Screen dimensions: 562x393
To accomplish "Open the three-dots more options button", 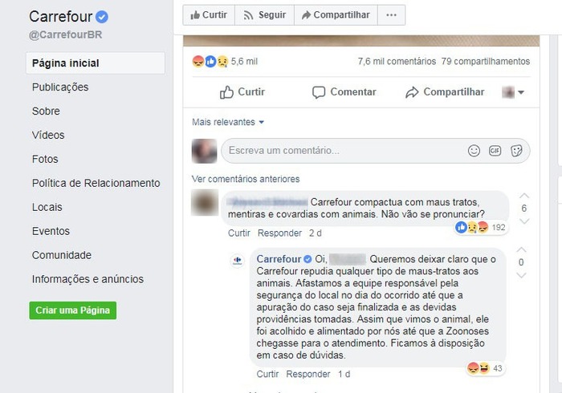I will [x=392, y=15].
